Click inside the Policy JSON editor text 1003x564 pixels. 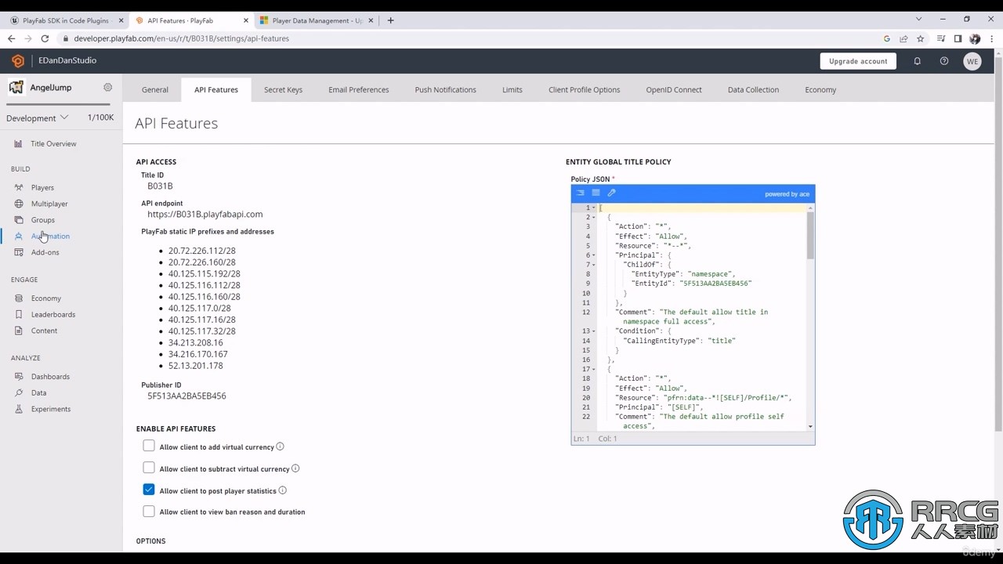pyautogui.click(x=701, y=316)
